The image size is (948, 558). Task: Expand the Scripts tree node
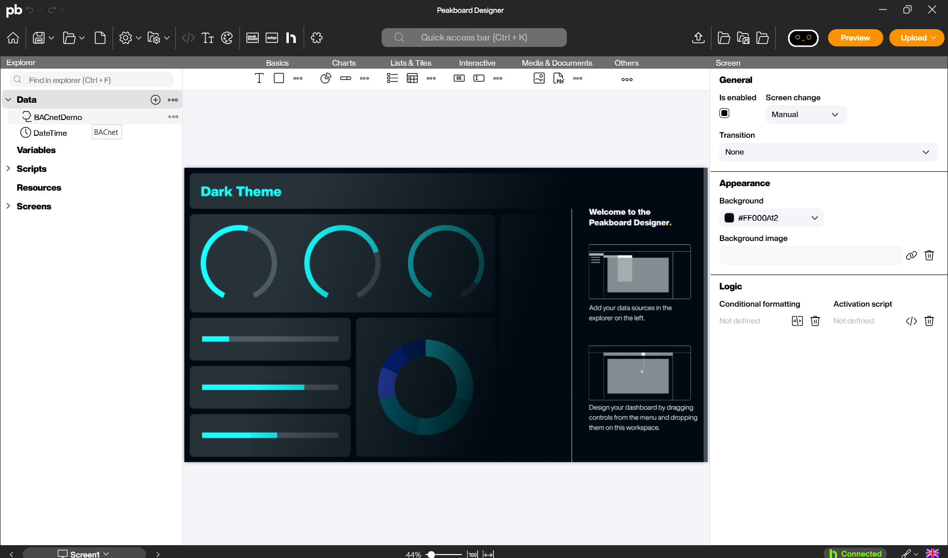tap(8, 169)
